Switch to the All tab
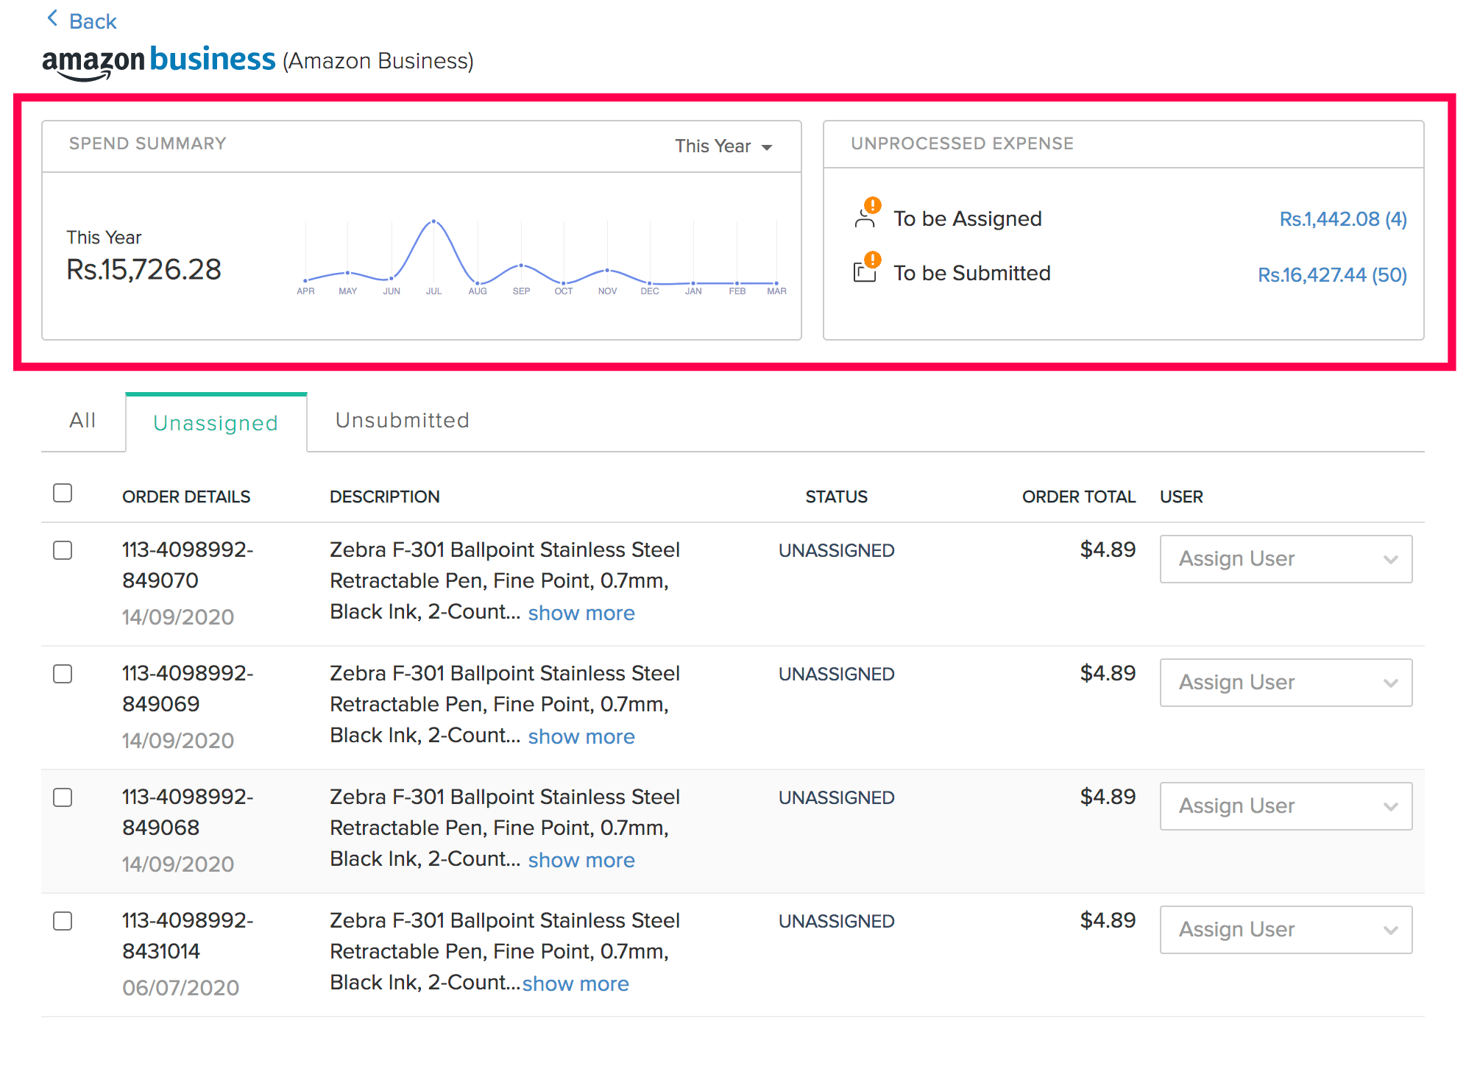This screenshot has height=1074, width=1466. click(x=82, y=421)
